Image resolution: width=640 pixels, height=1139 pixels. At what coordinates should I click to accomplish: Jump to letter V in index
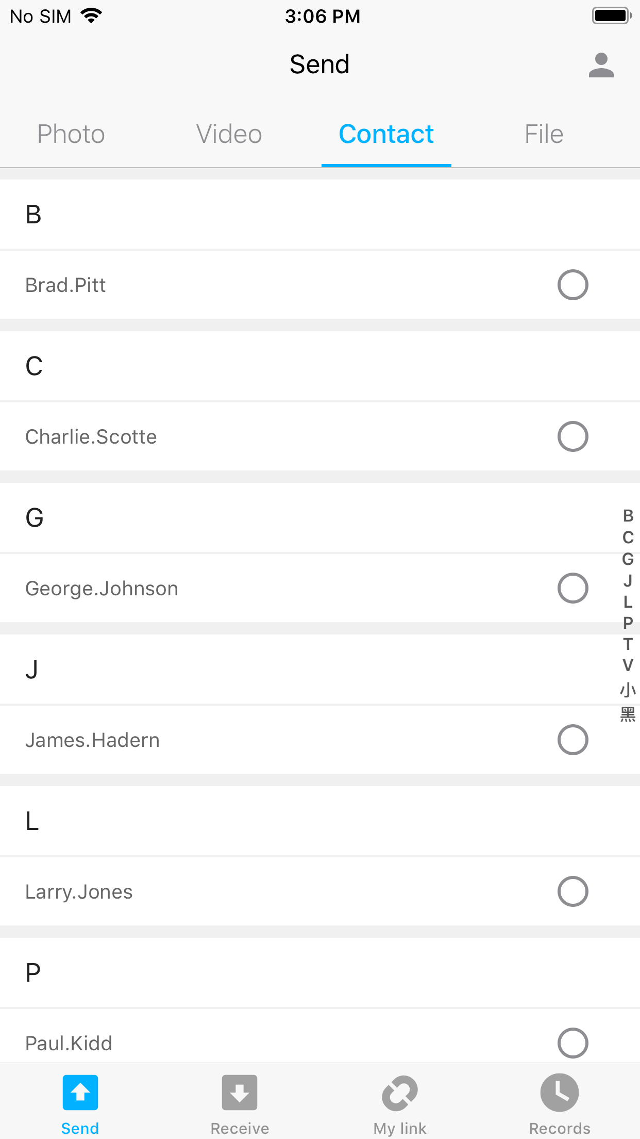628,665
